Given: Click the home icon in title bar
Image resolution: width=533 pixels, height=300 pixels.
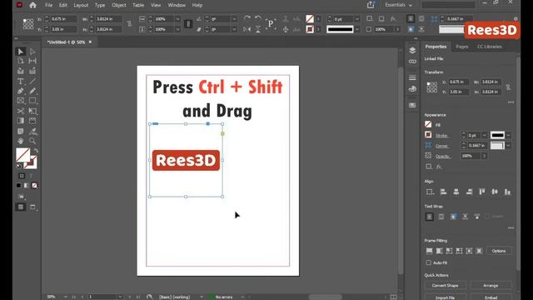Looking at the screenshot, I should (32, 5).
